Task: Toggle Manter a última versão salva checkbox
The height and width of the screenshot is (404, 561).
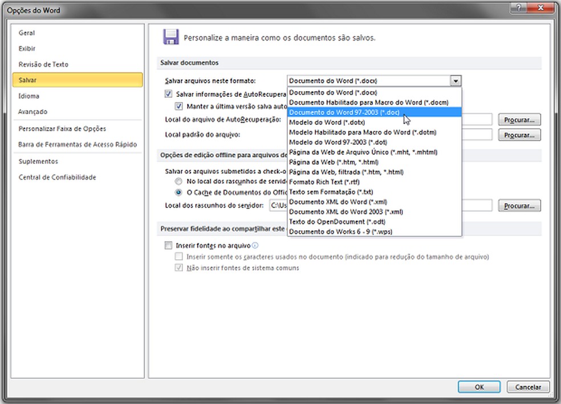Action: point(179,106)
